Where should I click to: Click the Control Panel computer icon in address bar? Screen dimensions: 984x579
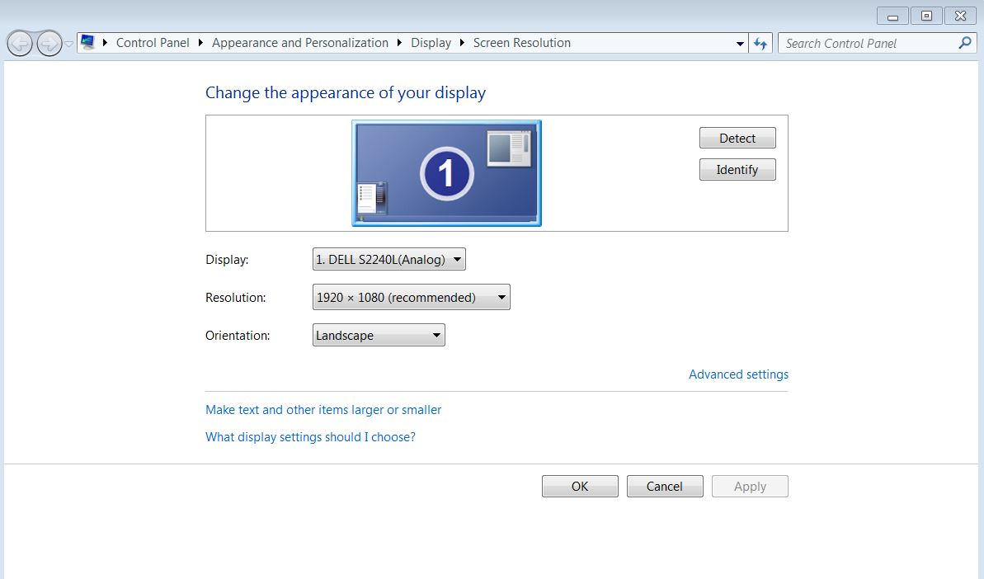pos(88,43)
